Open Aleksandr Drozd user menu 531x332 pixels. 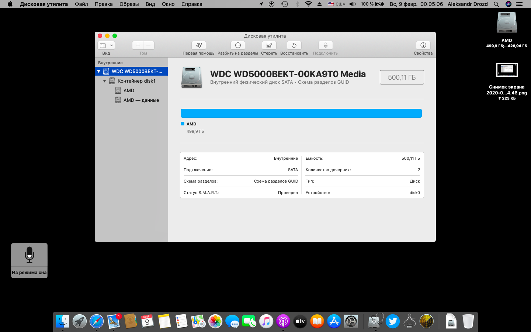point(468,4)
